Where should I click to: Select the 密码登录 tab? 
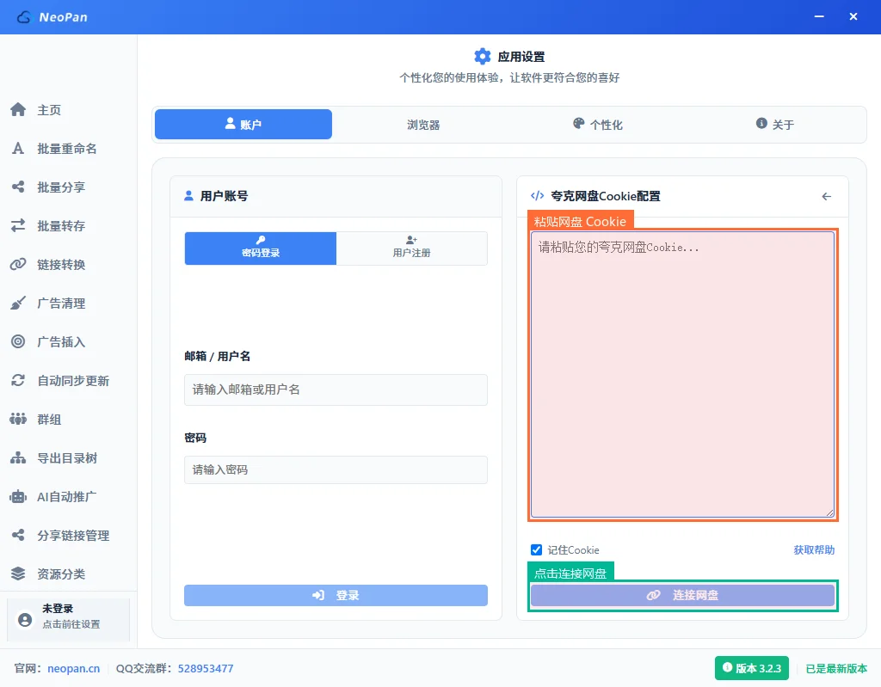click(261, 248)
